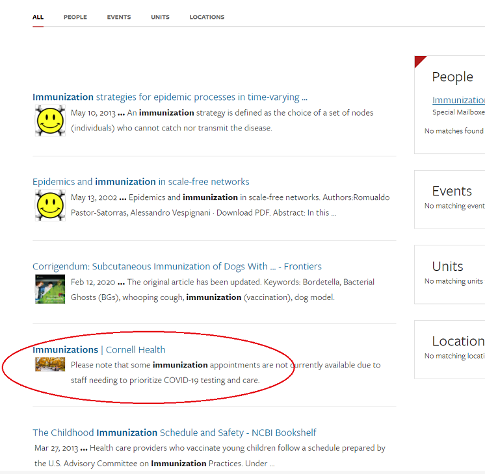
Task: Click the Location panel heading
Action: pos(458,341)
